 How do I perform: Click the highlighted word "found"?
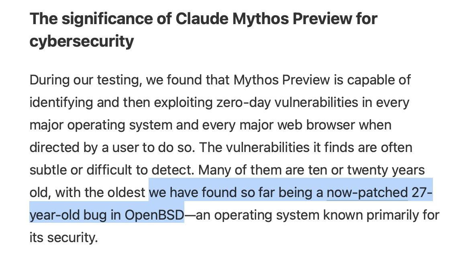[219, 193]
